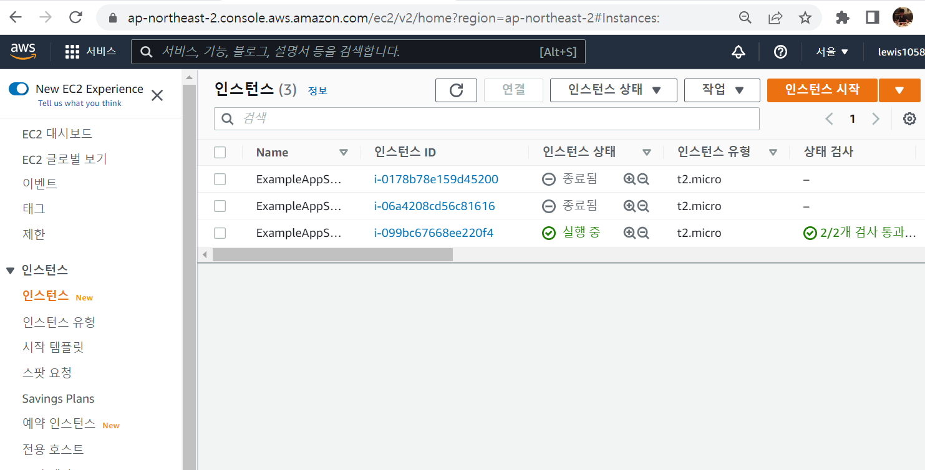
Task: Open Savings Plans in sidebar
Action: click(x=58, y=399)
